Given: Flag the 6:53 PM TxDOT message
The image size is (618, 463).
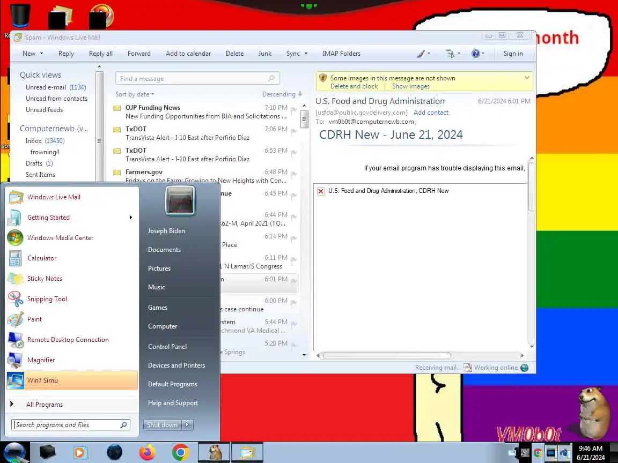Looking at the screenshot, I should point(293,153).
